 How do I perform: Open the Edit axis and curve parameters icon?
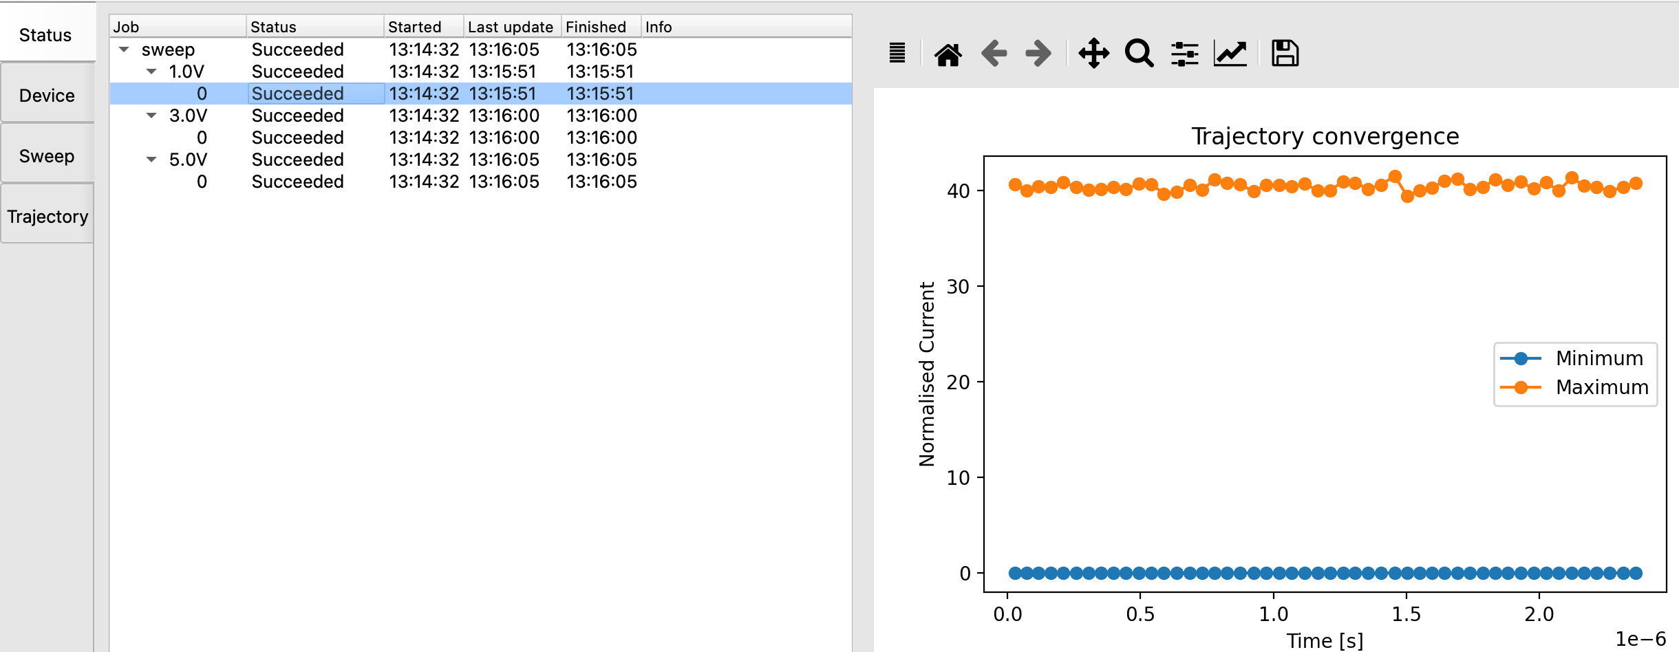[1230, 54]
